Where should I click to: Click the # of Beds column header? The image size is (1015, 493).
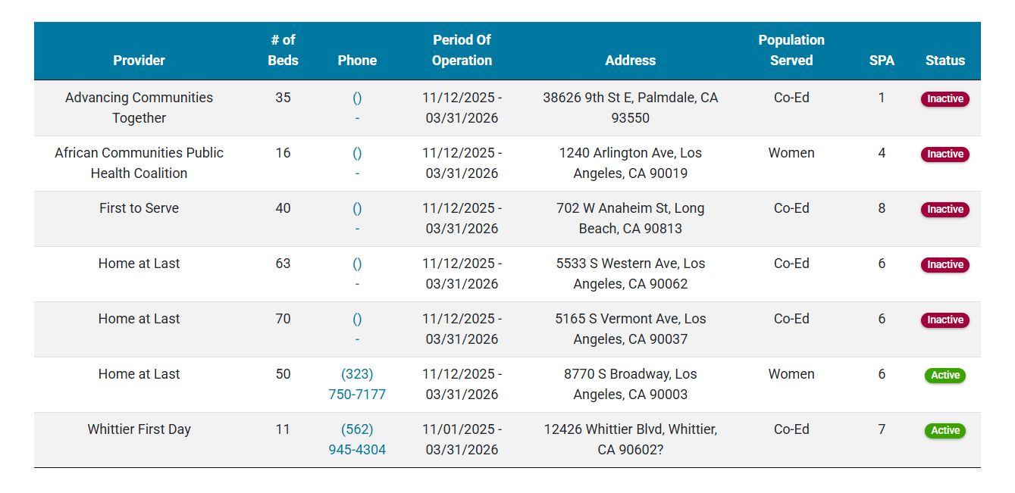click(283, 50)
